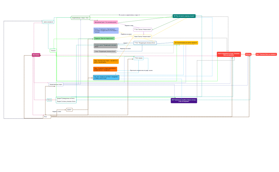279x172 pixels.
Task: Click the "Гайд 10 шагов" orange node
Action: click(105, 69)
